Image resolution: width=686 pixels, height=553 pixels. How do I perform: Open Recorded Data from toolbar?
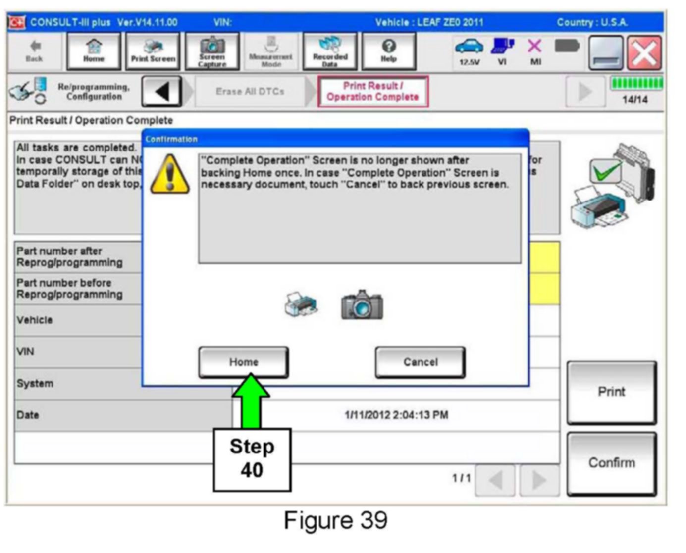coord(330,51)
